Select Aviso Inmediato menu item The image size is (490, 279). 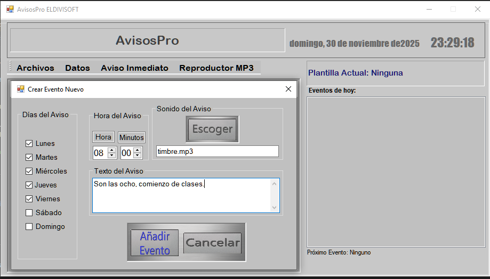pos(134,68)
